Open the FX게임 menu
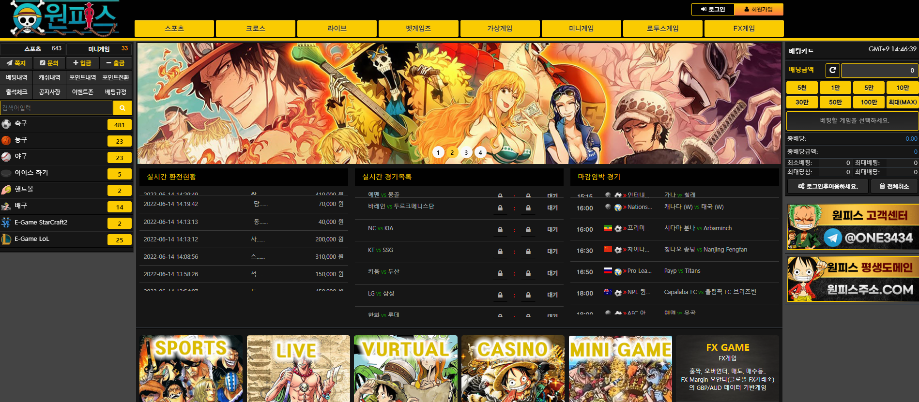The width and height of the screenshot is (919, 402). 744,29
